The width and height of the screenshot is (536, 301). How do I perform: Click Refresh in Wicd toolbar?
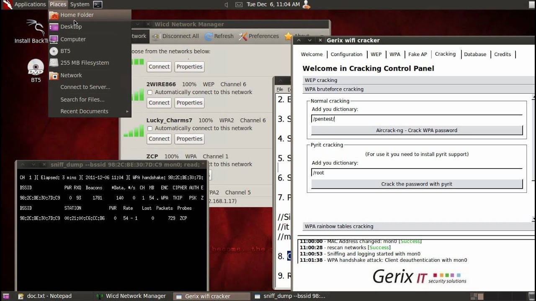[219, 36]
